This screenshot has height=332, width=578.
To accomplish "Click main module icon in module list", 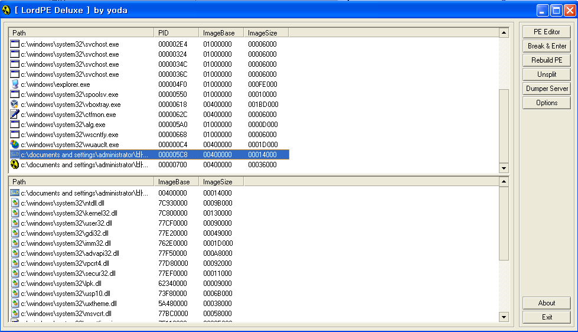I will coord(15,193).
